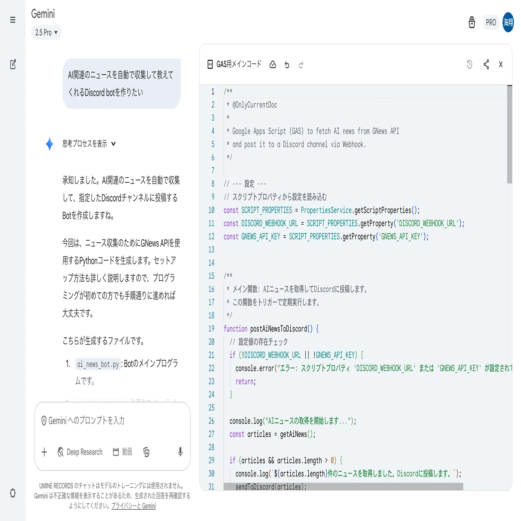Screen dimensions: 521x521
Task: Click the code editor vertical scrollbar
Action: (x=509, y=135)
